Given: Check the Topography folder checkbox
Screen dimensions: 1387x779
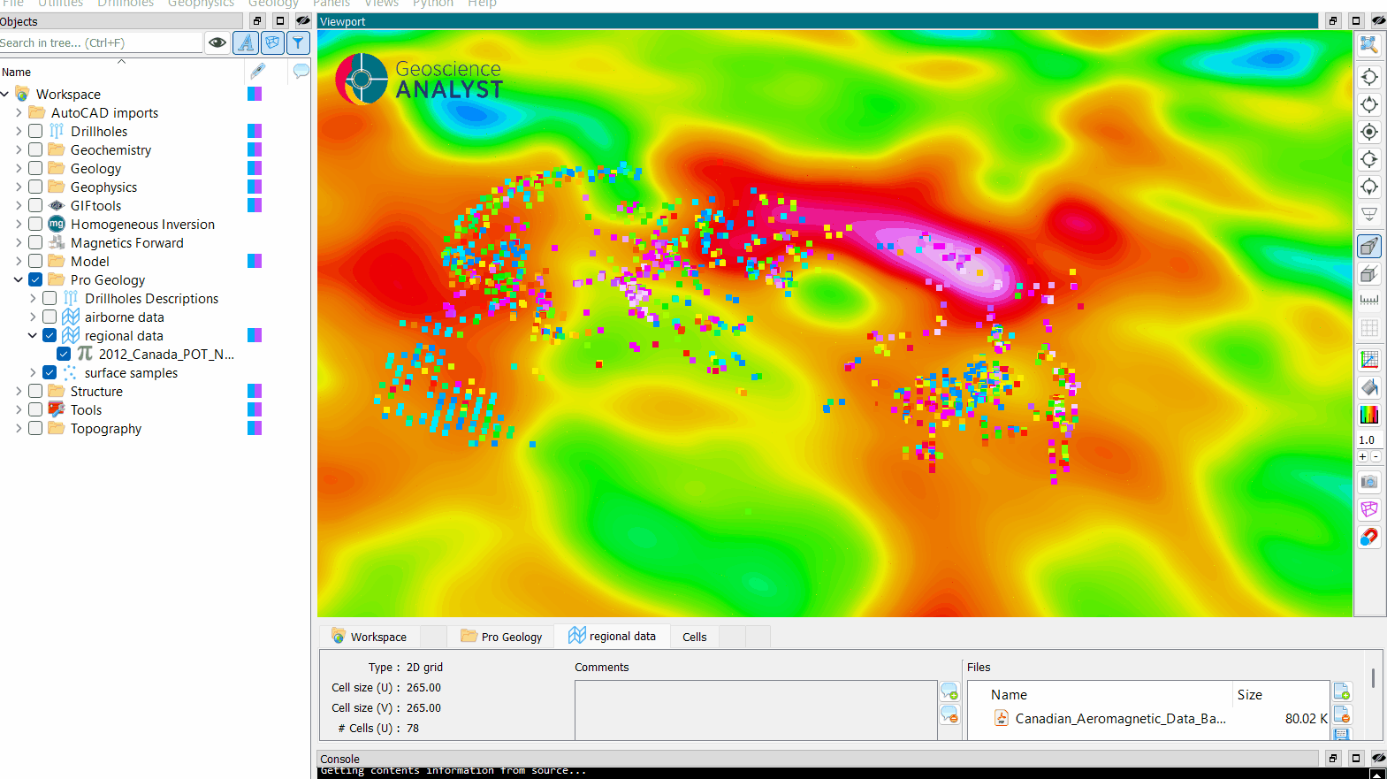Looking at the screenshot, I should (35, 429).
